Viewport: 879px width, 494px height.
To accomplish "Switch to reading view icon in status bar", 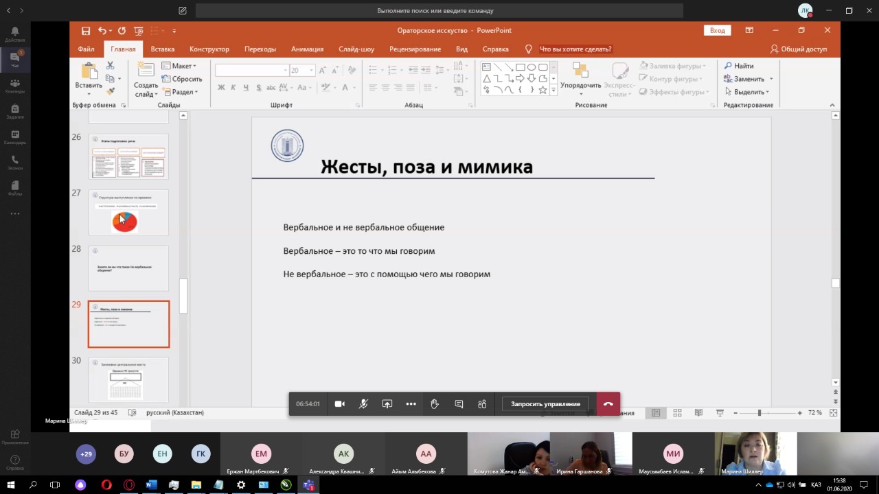I will tap(698, 413).
